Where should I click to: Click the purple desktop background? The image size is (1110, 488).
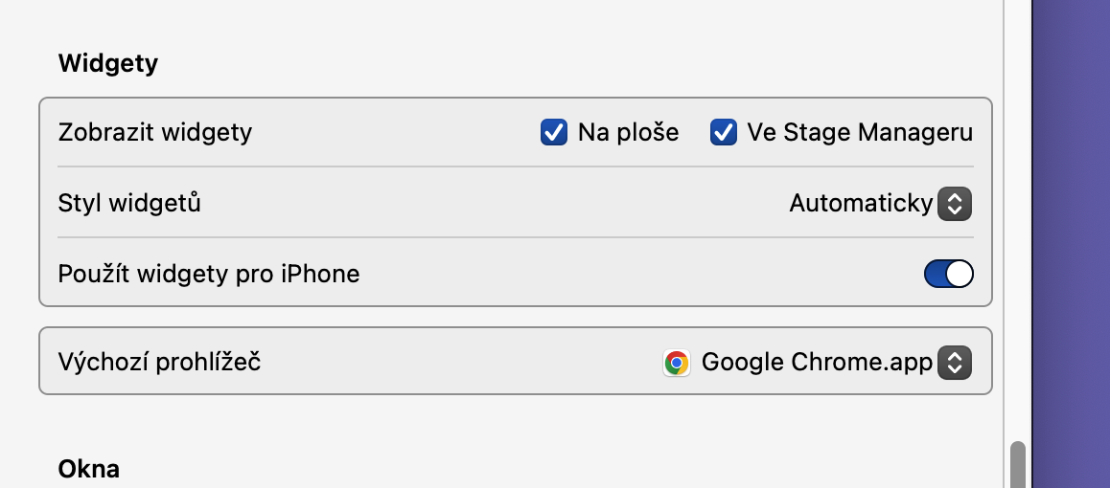coord(1071,239)
